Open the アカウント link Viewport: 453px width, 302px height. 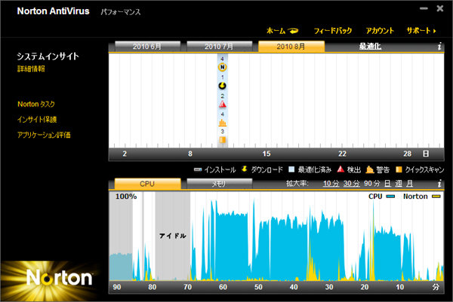coord(380,31)
